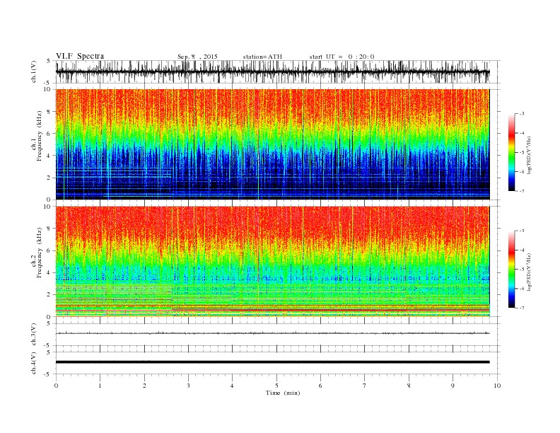Click time axis tick label "6"
Viewport: 560px width, 433px height.
tap(320, 386)
